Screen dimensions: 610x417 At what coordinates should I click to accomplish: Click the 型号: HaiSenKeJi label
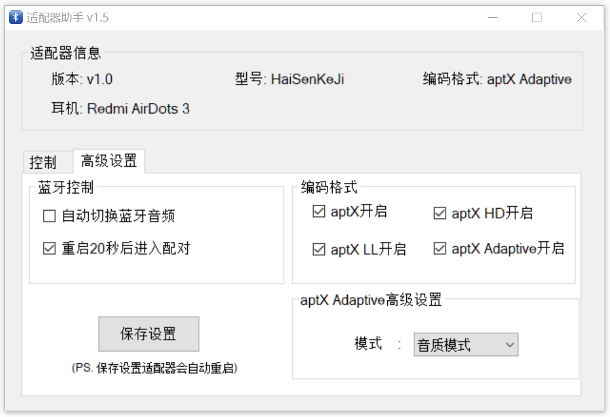(289, 79)
